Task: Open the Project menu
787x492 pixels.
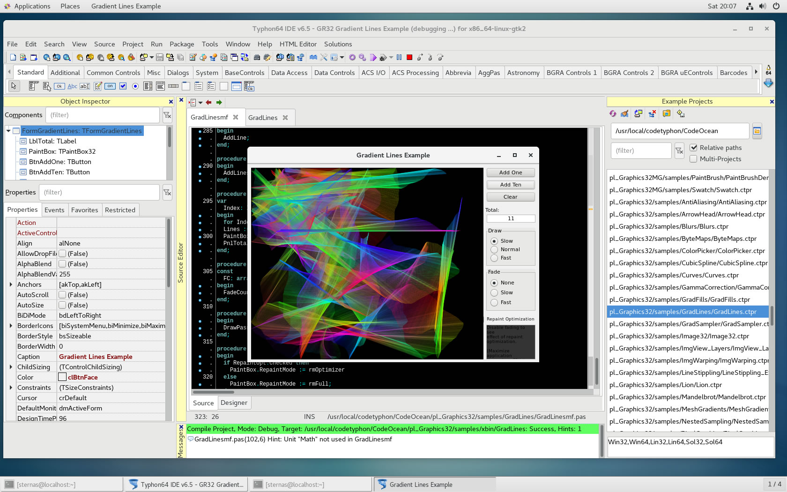Action: tap(133, 44)
